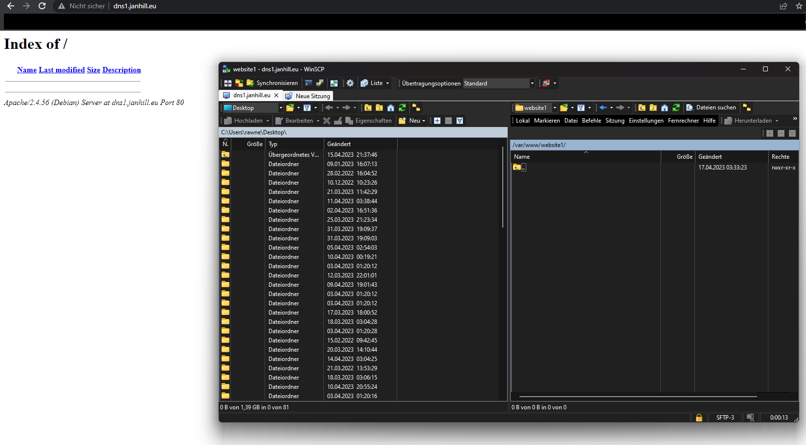Open the Sitzung menu
806x445 pixels.
coord(615,121)
